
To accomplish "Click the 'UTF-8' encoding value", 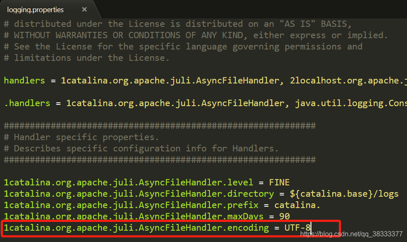I will (x=297, y=228).
